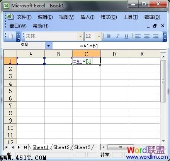The width and height of the screenshot is (170, 161).
Task: Click cell C1 containing =A1*B1
Action: click(x=87, y=61)
